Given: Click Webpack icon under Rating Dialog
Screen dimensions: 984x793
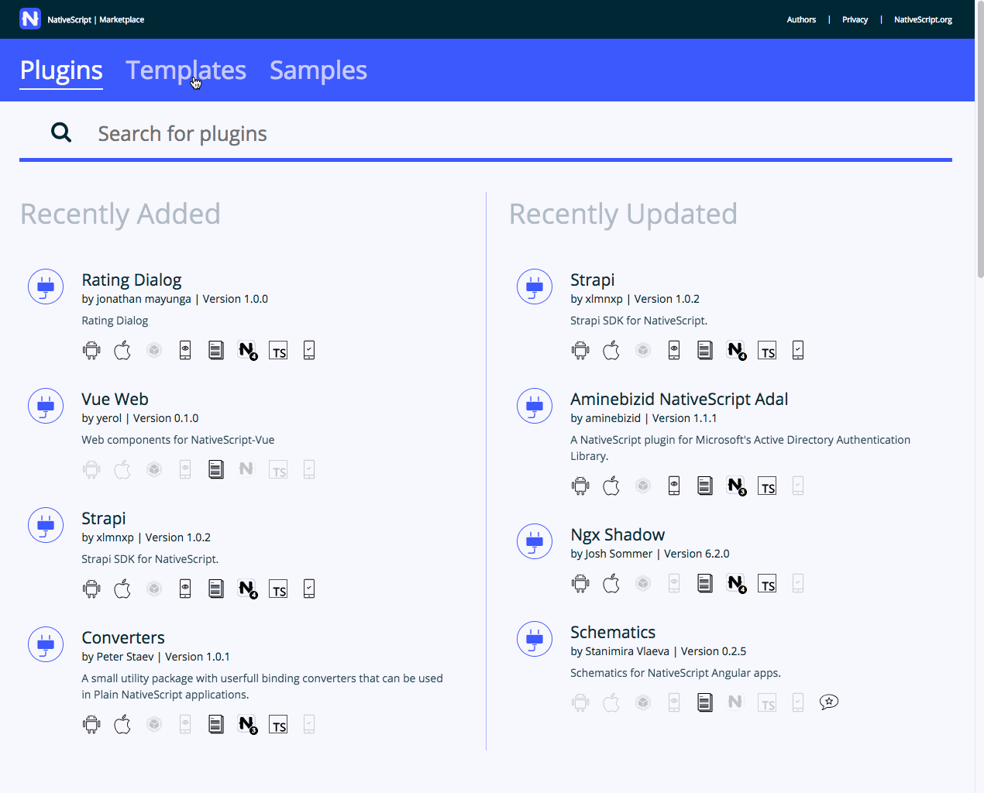Looking at the screenshot, I should coord(154,350).
